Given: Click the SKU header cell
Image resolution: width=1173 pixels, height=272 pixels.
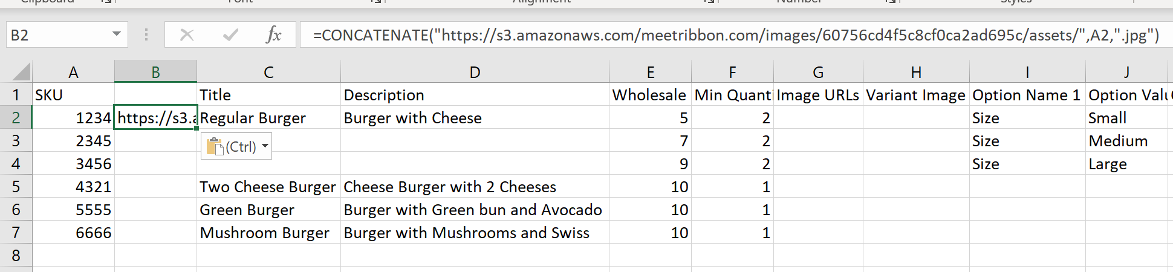Looking at the screenshot, I should [x=73, y=95].
